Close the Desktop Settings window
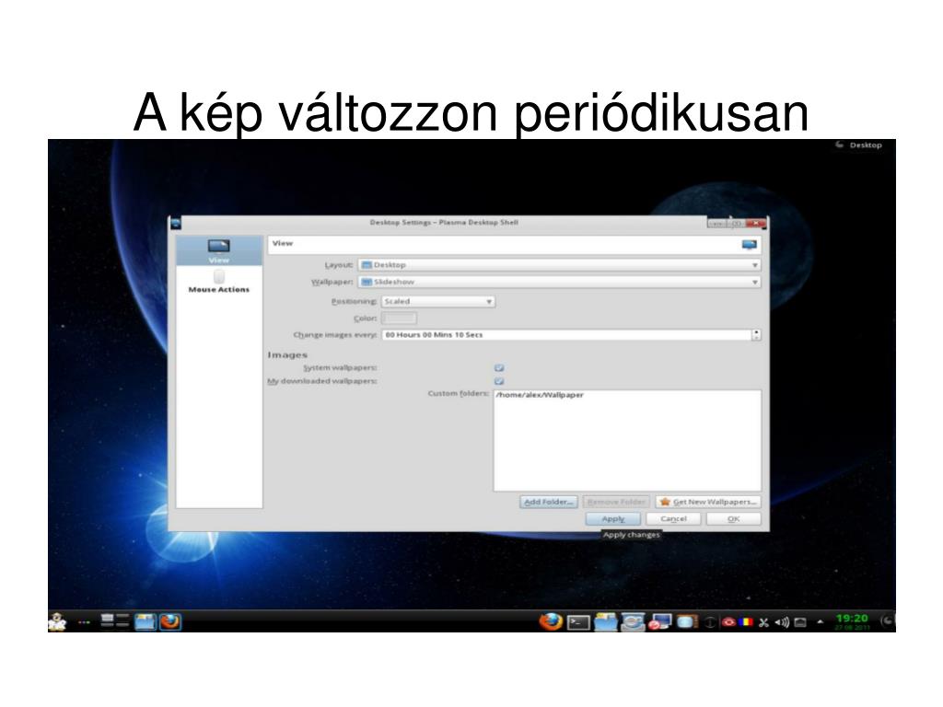 tap(755, 223)
